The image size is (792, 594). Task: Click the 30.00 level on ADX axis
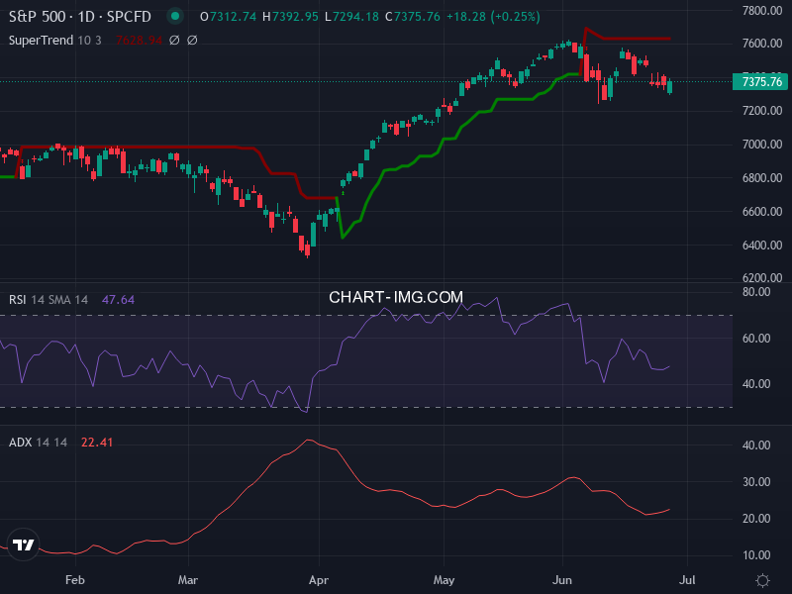point(756,482)
